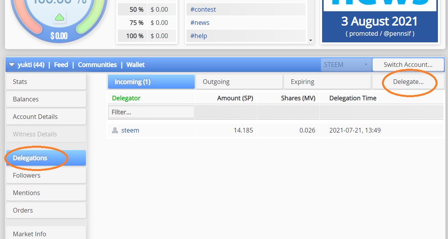The image size is (448, 239).
Task: Select Balances in the sidebar
Action: [46, 99]
